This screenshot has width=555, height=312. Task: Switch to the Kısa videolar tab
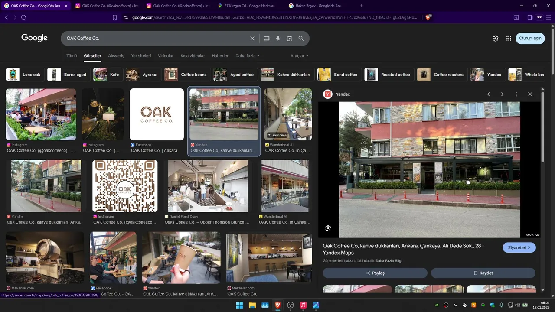click(193, 56)
